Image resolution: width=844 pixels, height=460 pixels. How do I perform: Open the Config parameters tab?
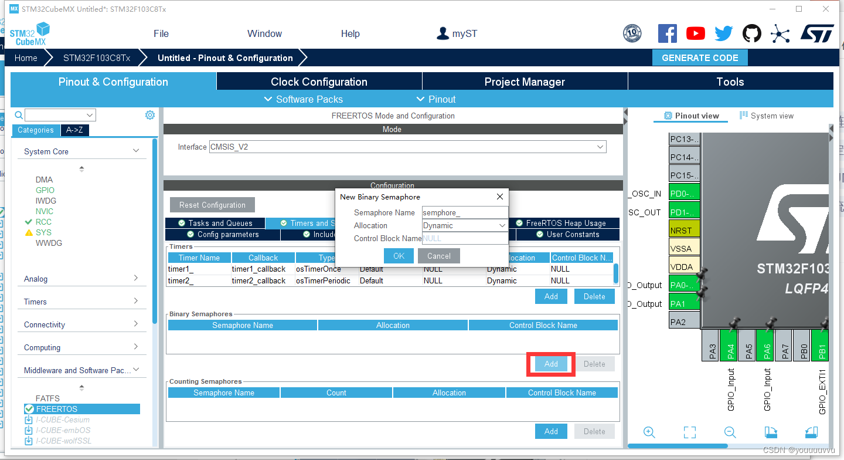coord(223,234)
